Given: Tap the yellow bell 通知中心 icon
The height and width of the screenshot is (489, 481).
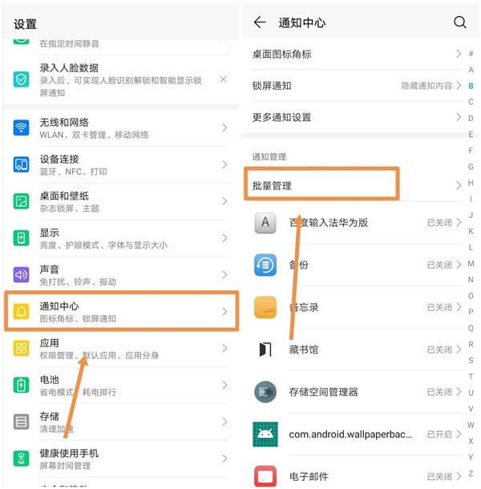Looking at the screenshot, I should (x=21, y=311).
